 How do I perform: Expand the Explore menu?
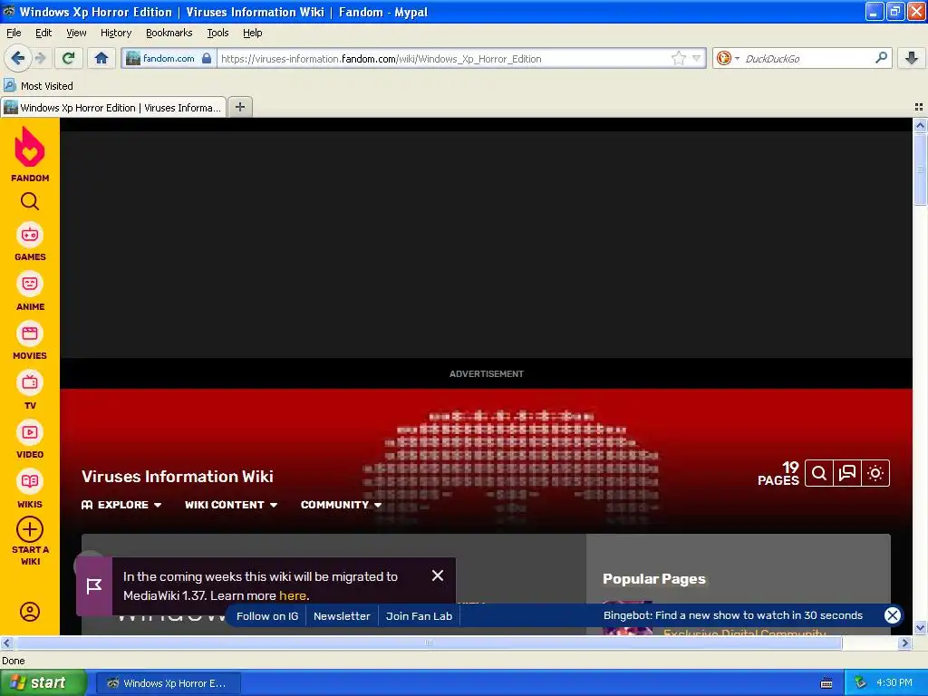[x=121, y=505]
